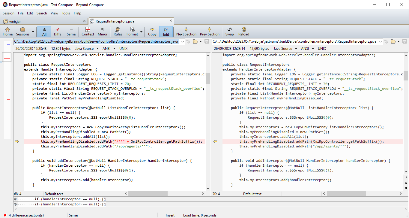The image size is (409, 218).
Task: Expand the Sessions dropdown arrow
Action: coord(33,32)
